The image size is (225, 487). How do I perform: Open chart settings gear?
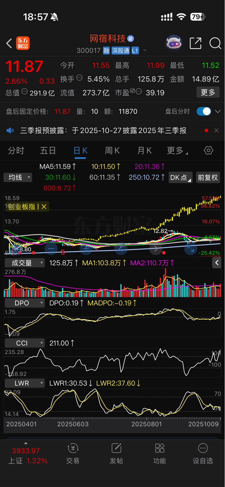(x=209, y=151)
